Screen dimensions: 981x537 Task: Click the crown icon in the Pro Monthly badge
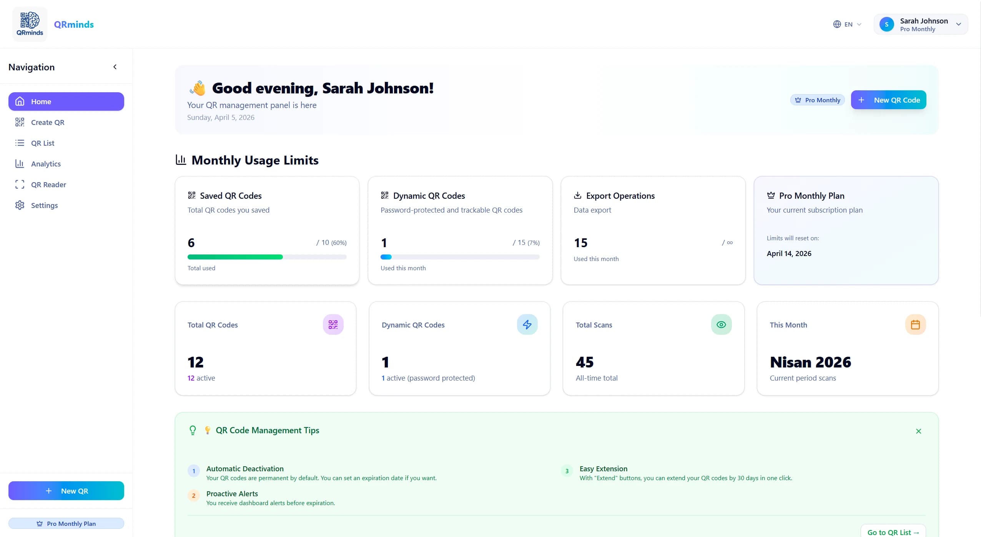click(798, 100)
